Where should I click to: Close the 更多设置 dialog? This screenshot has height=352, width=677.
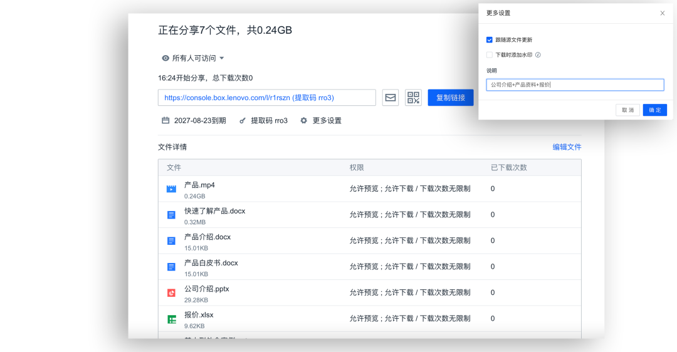tap(663, 13)
